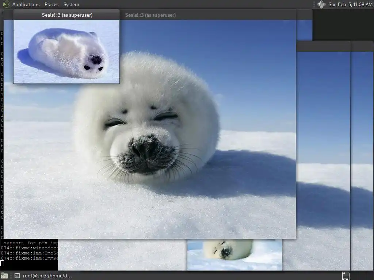
Task: Click the large seal's black nose
Action: pyautogui.click(x=145, y=149)
